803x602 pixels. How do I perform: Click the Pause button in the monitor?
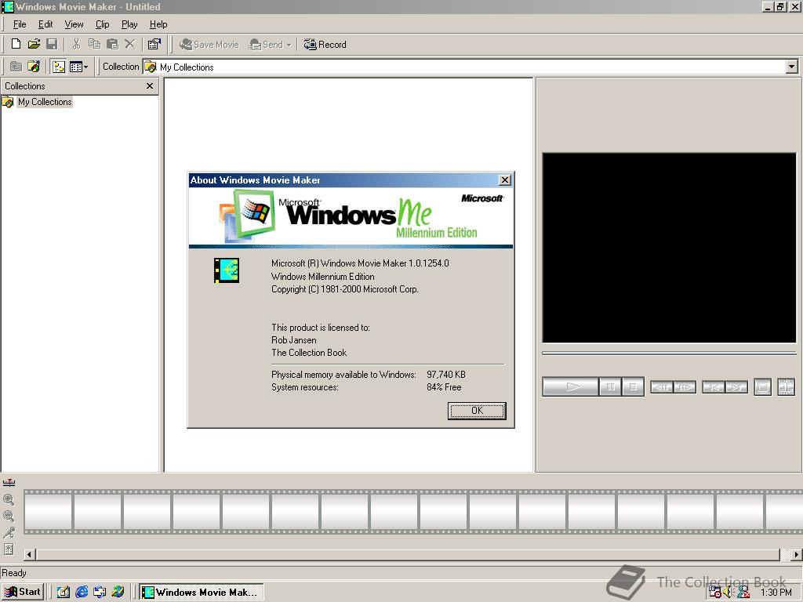tap(610, 386)
